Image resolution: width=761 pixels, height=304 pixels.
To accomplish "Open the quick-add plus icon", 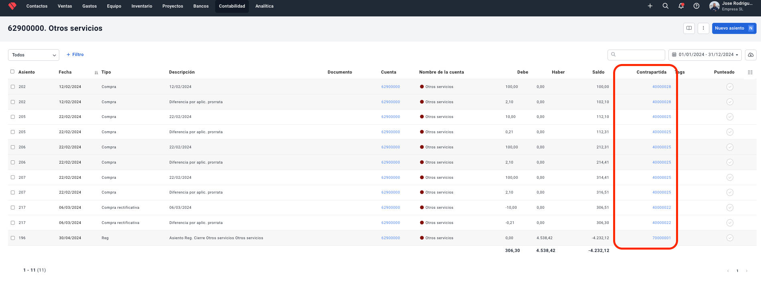I will tap(650, 6).
